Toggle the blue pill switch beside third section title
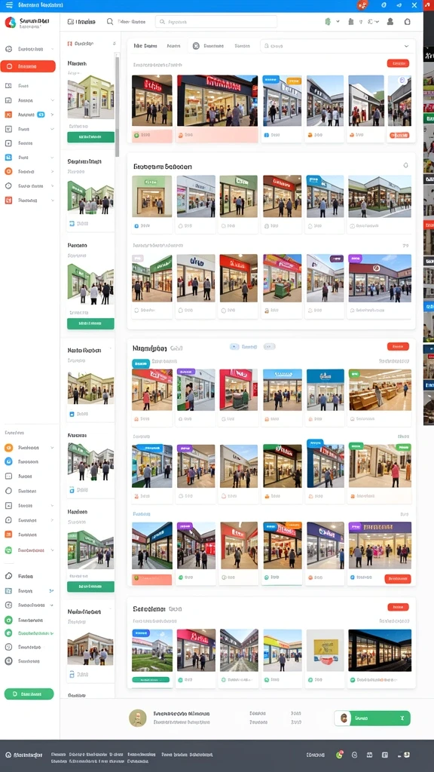The width and height of the screenshot is (434, 772). pos(234,347)
